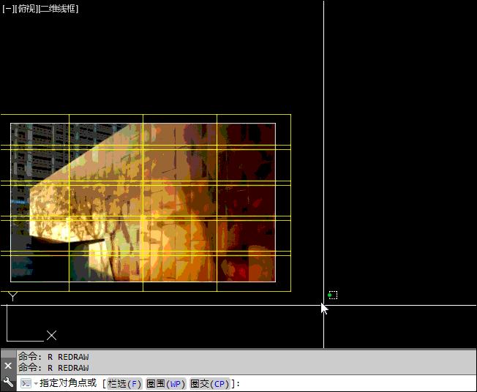477x392 pixels.
Task: Click the UCS icon origin corner
Action: (7, 341)
